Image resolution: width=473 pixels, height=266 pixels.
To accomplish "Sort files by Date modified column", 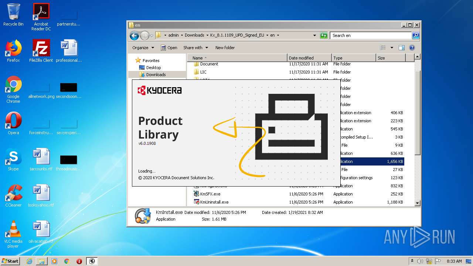I will pyautogui.click(x=309, y=58).
